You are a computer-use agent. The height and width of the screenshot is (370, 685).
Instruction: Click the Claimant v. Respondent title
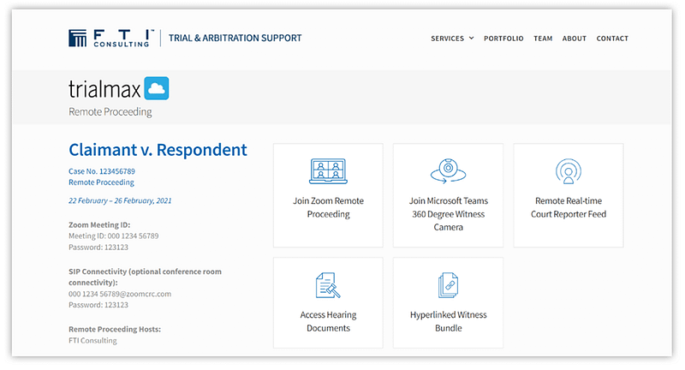click(x=158, y=150)
